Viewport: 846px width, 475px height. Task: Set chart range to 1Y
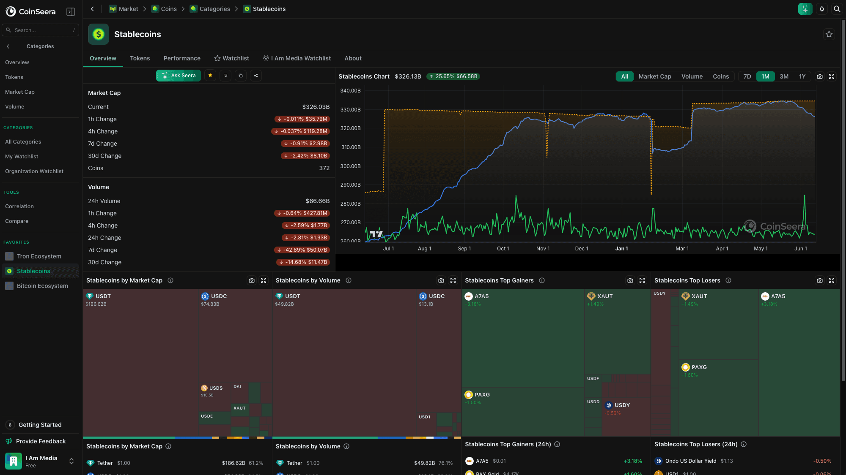[802, 76]
